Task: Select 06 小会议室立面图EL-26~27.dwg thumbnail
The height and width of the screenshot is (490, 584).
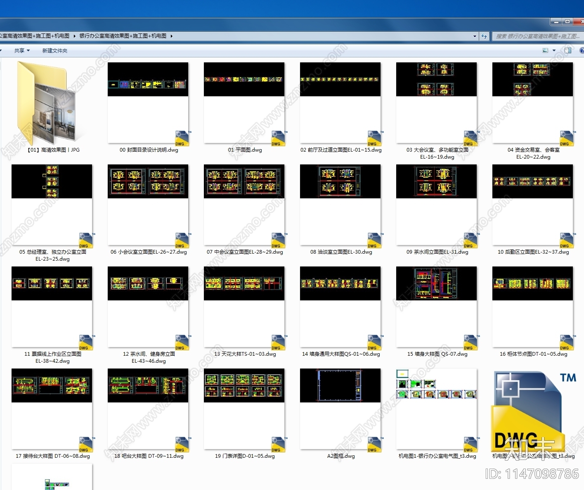Action: point(148,205)
